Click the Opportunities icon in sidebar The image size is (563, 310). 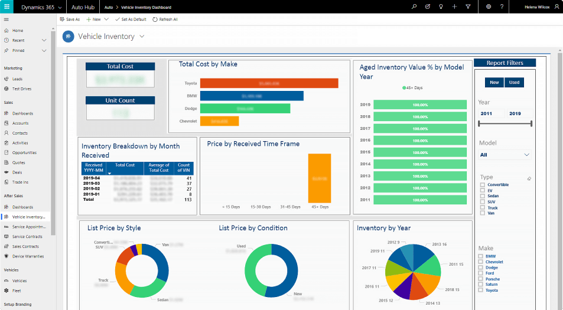[x=6, y=152]
